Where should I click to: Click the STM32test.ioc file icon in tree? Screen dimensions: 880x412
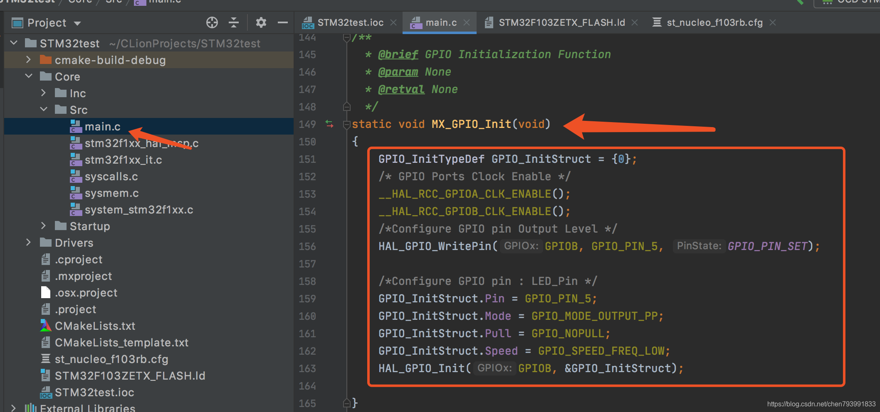pos(46,392)
